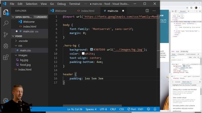This screenshot has width=202, height=113.
Task: Open the Search view in activity bar
Action: [x=6, y=23]
